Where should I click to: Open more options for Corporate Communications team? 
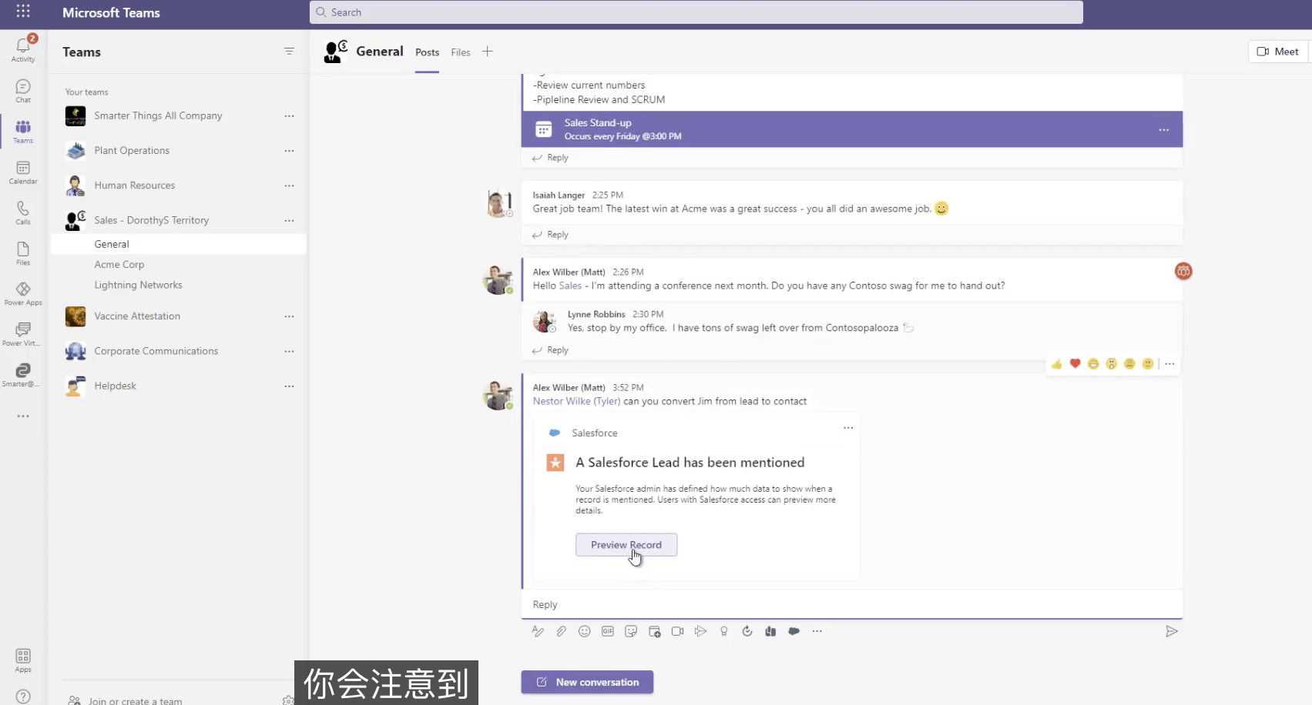tap(289, 351)
